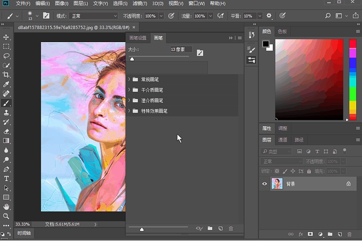Open the 滤镜(T) menu
This screenshot has width=362, height=243.
(140, 4)
